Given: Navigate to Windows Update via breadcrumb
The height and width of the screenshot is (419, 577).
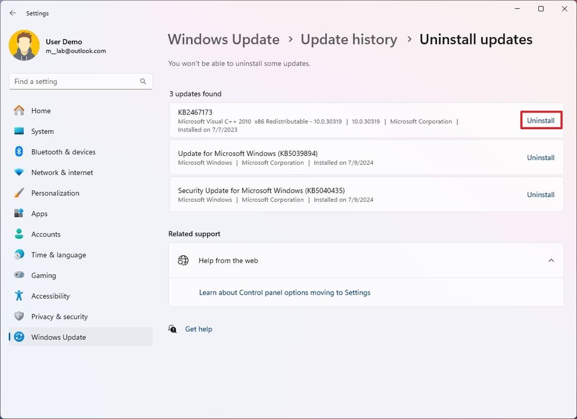Looking at the screenshot, I should pos(224,39).
